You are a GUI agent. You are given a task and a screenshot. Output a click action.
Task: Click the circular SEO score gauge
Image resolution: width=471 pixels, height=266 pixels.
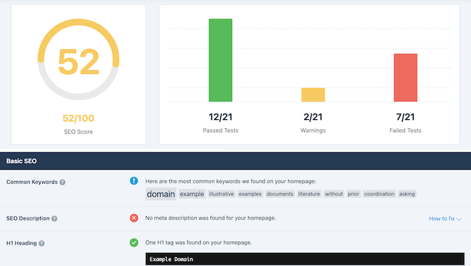point(78,60)
